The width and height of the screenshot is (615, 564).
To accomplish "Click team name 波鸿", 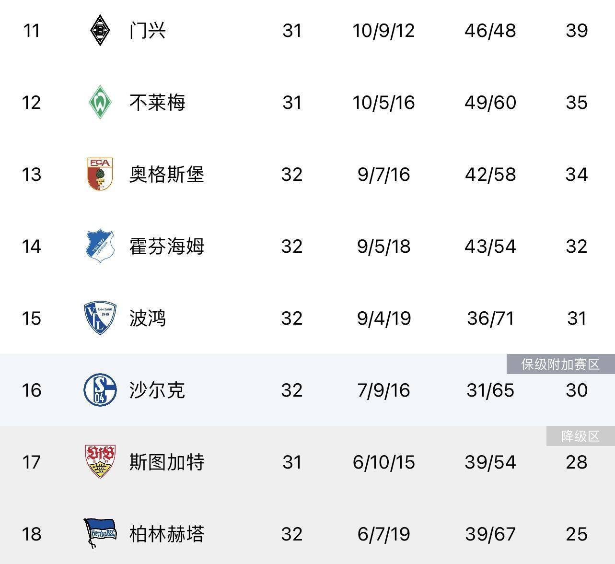I will click(x=148, y=318).
